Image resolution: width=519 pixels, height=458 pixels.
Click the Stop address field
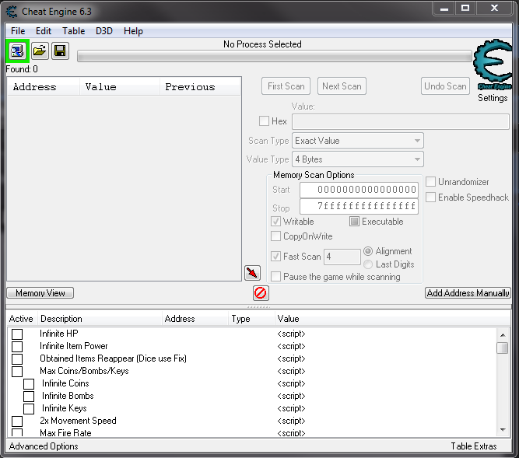pyautogui.click(x=359, y=206)
